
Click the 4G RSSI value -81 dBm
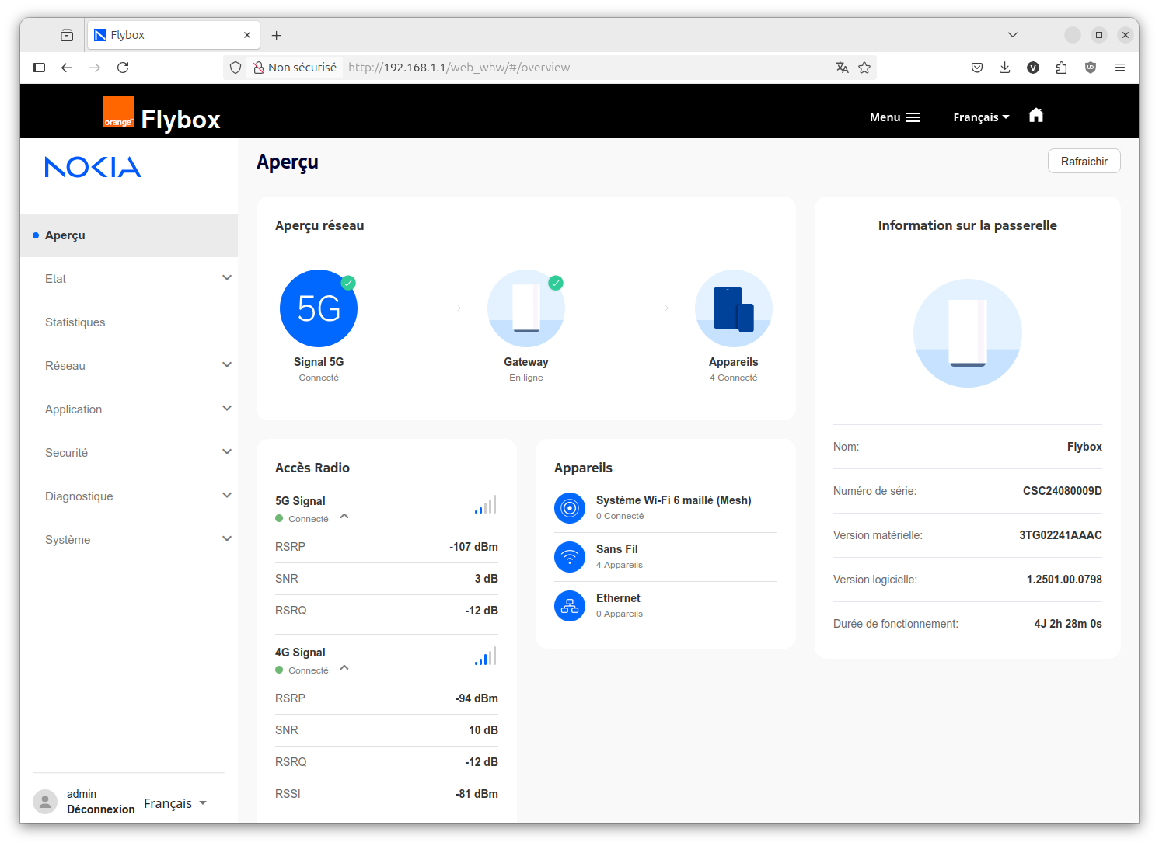[x=477, y=794]
